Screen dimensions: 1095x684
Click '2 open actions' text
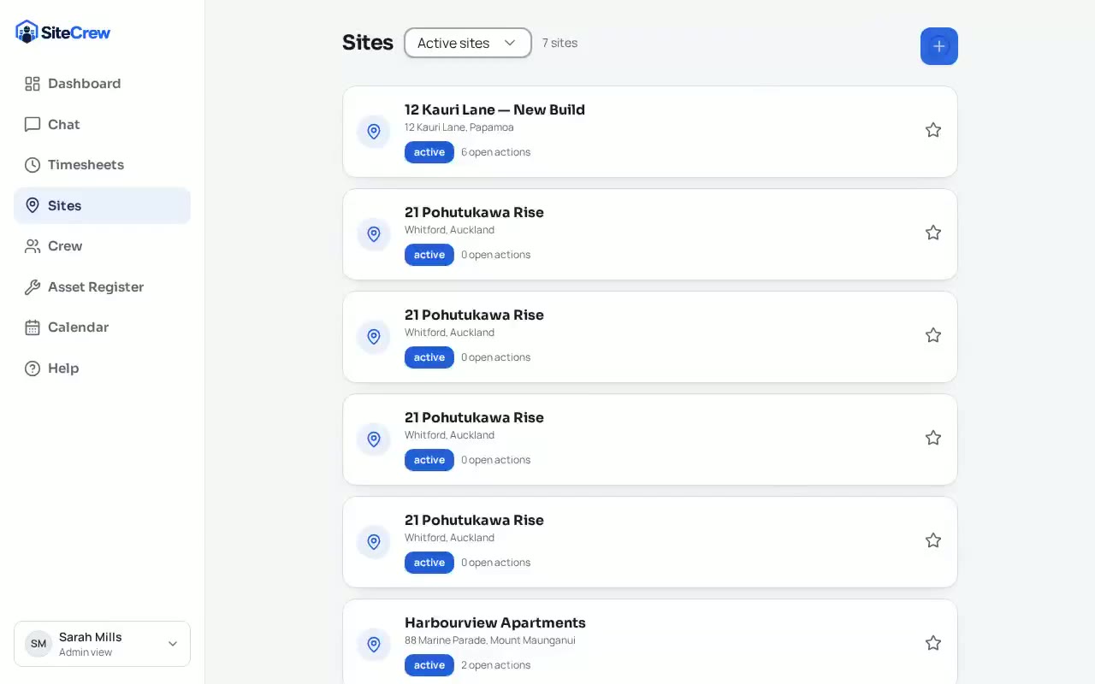496,665
